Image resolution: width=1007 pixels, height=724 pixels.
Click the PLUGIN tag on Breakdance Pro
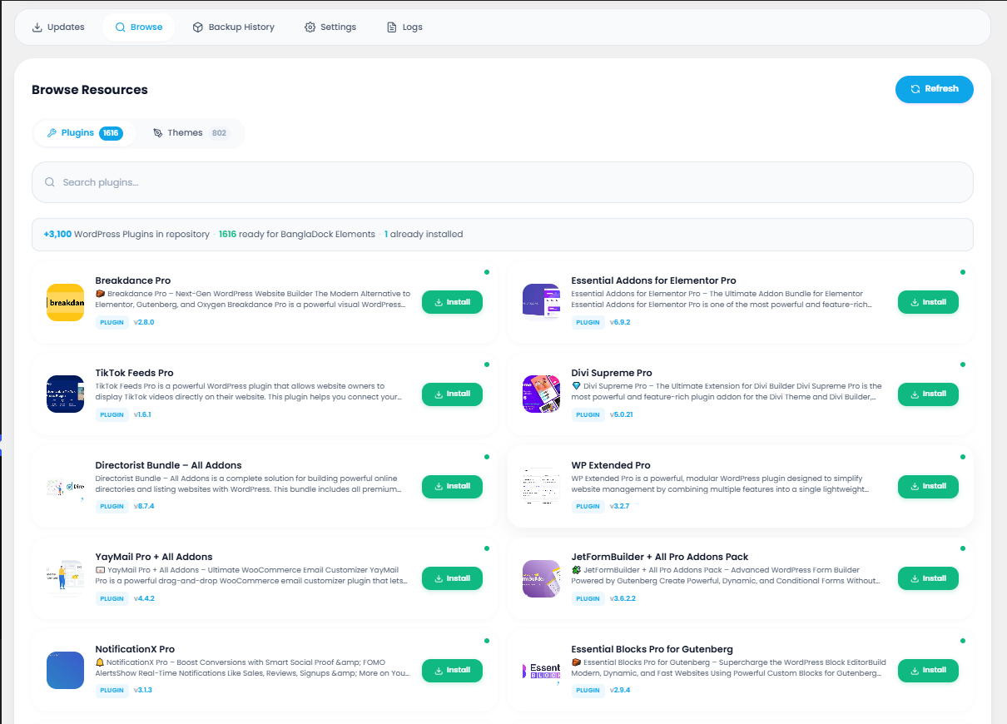pyautogui.click(x=112, y=322)
